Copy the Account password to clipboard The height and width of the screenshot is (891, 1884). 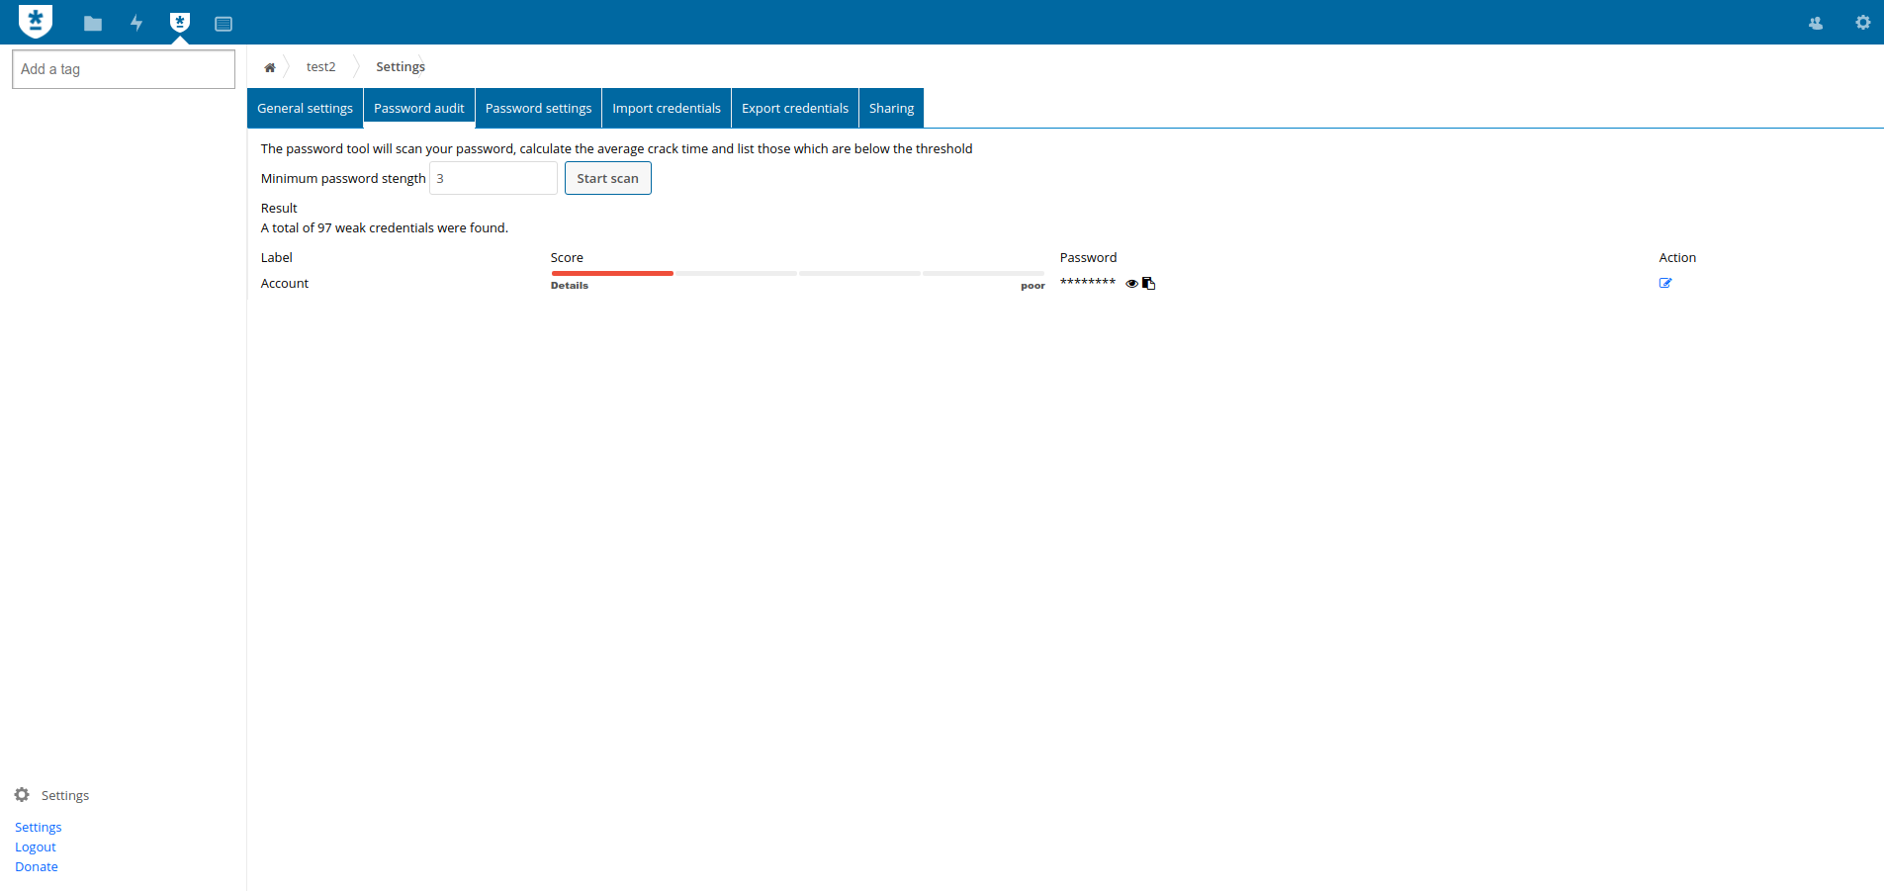click(x=1149, y=284)
